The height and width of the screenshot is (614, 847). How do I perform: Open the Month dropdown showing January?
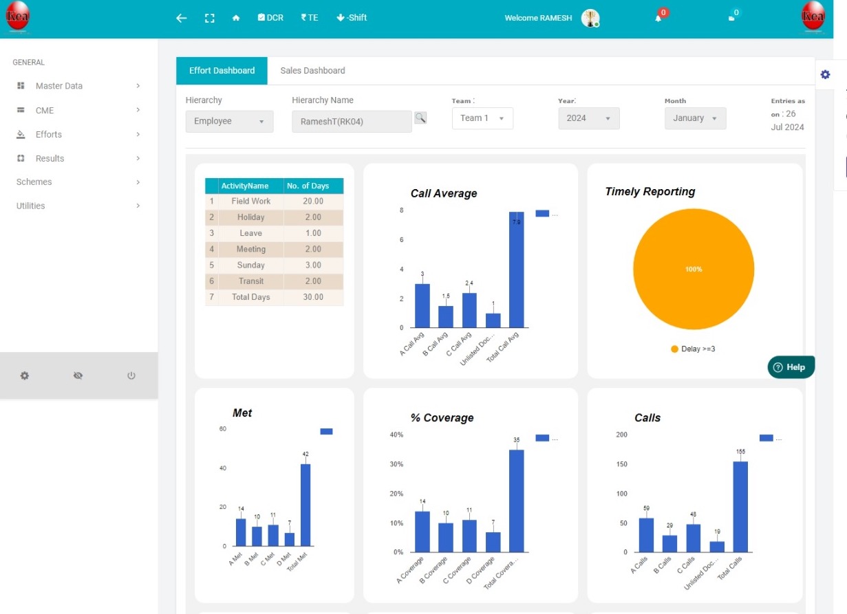click(695, 118)
